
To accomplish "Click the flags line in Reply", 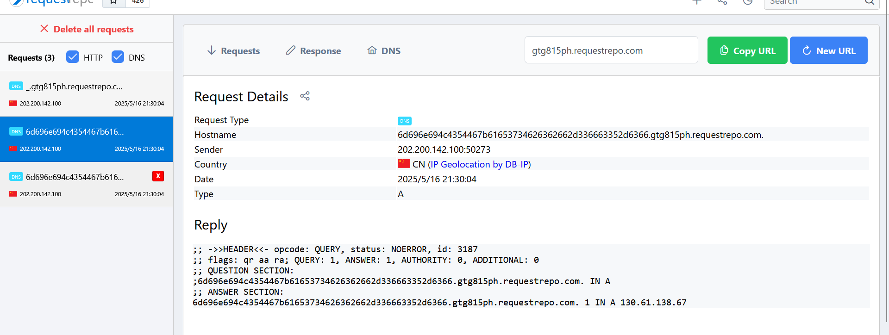I will 366,260.
